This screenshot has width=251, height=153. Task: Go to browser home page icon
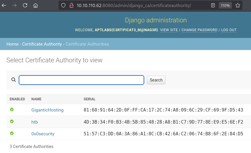[35, 5]
